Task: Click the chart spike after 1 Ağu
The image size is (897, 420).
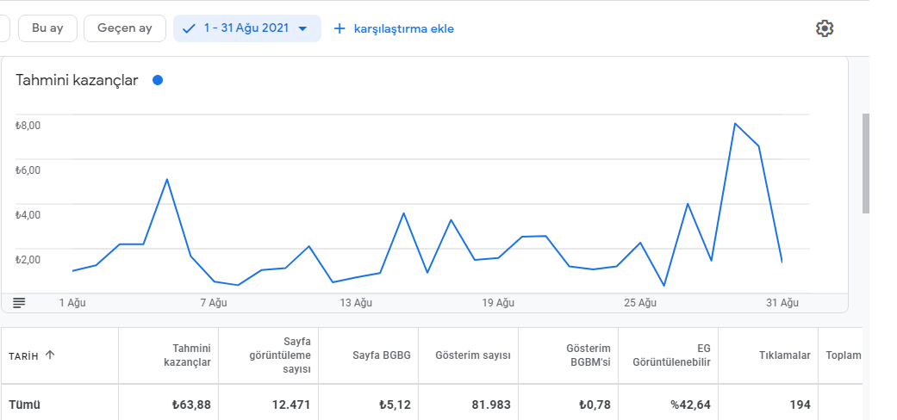Action: pos(167,180)
